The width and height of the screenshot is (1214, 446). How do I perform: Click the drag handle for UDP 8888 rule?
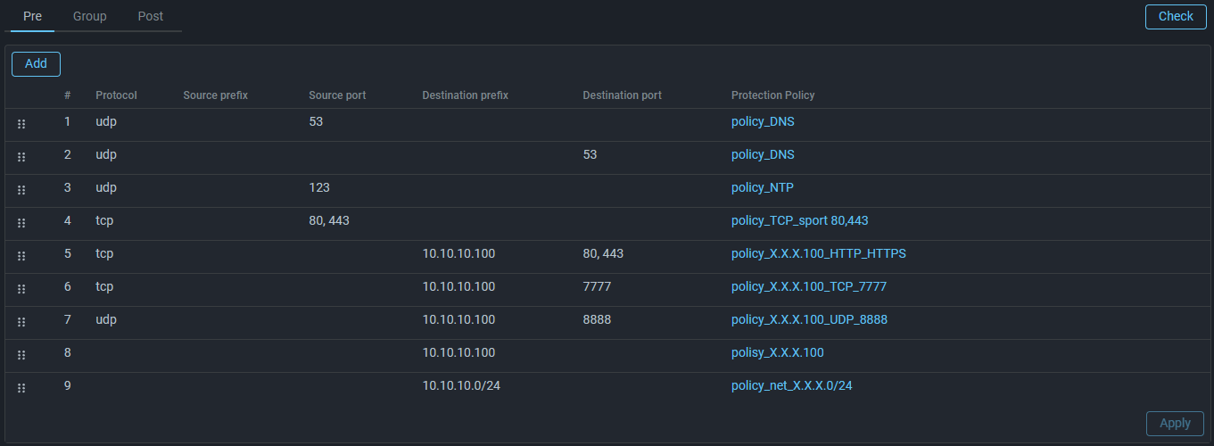click(21, 322)
